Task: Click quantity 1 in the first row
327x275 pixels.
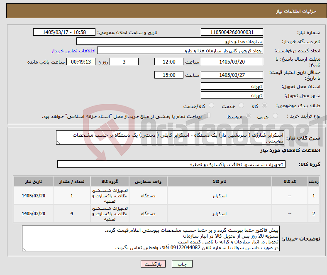Action: [x=72, y=196]
